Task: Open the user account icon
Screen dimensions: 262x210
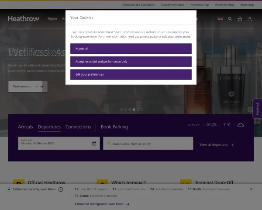Action: click(x=250, y=19)
